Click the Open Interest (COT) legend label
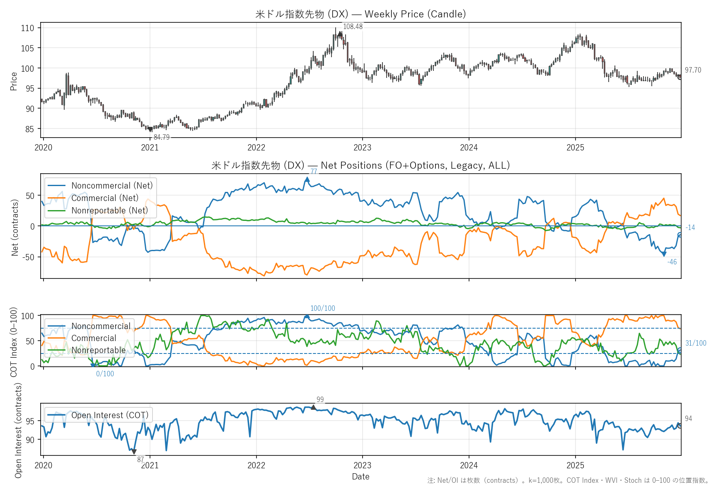This screenshot has width=716, height=489. click(110, 415)
